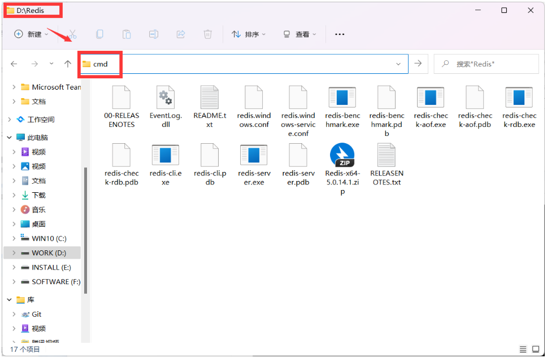Click the Cut scissors icon in toolbar
This screenshot has width=547, height=358.
[x=73, y=34]
